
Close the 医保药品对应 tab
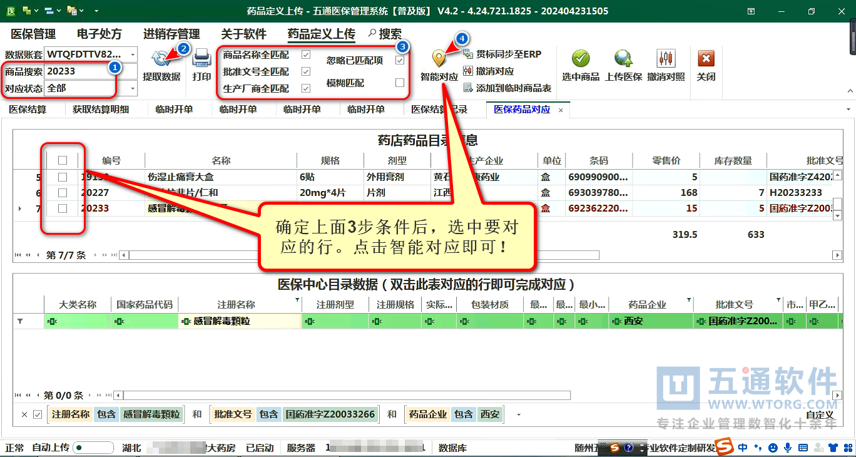coord(561,110)
